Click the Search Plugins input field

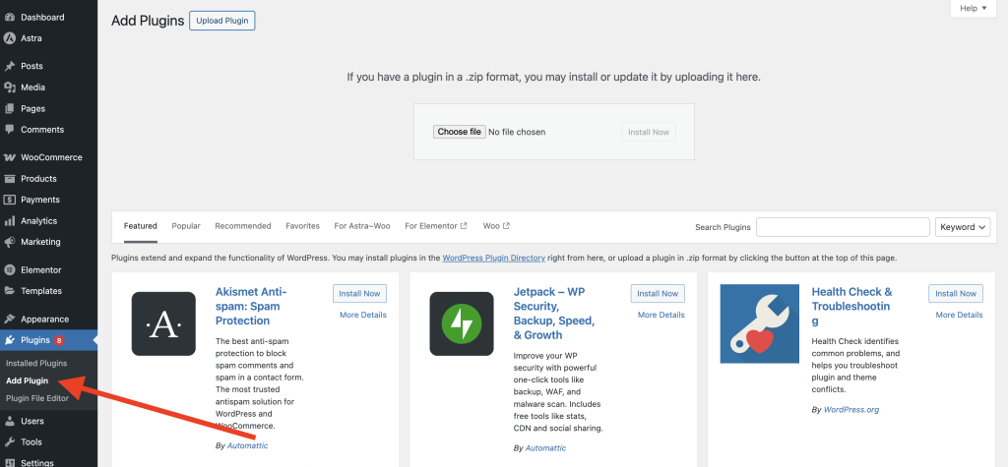pos(843,227)
